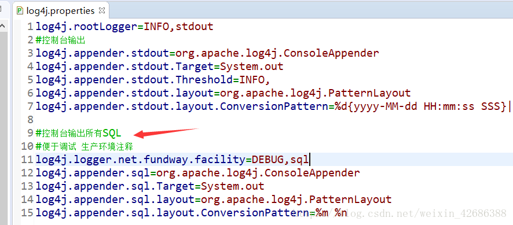This screenshot has width=513, height=225.
Task: Click line 11 log4j.logger.net.fundway.facility=DEBUG,sql
Action: (172, 160)
